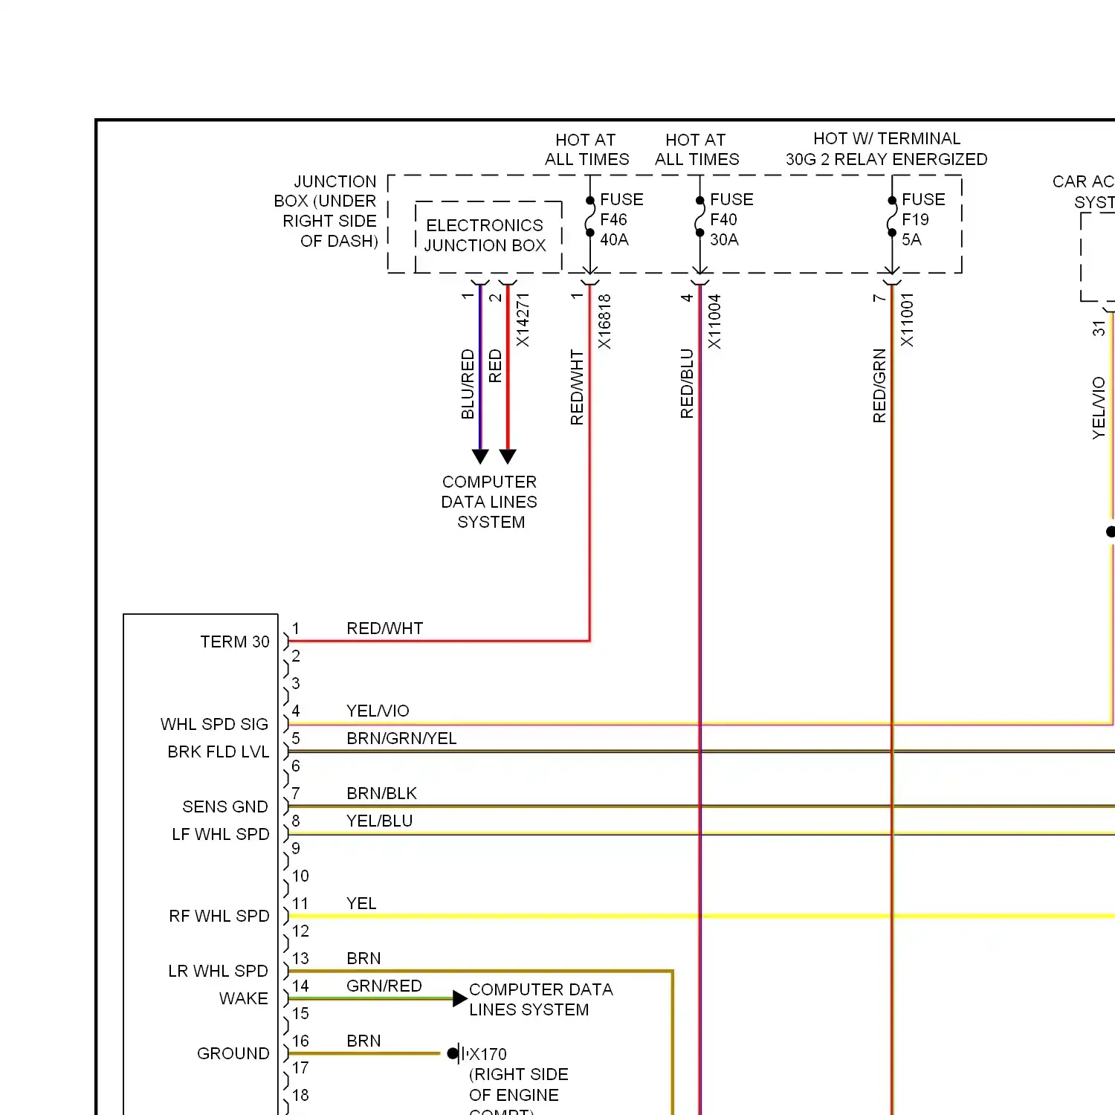The height and width of the screenshot is (1115, 1115).
Task: Click the vertical RED/BLU wire label
Action: tap(687, 384)
